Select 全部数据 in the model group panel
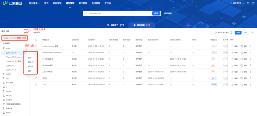Screen dimensions: 257x116 7,43
